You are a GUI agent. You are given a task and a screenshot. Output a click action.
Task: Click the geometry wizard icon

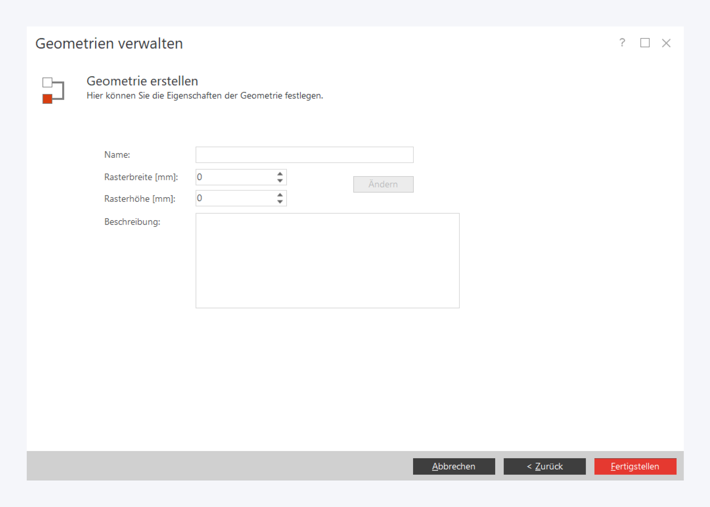[53, 91]
